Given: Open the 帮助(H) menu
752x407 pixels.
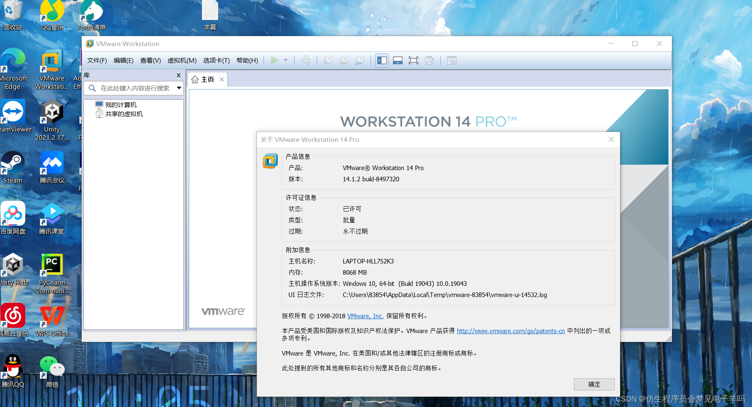Looking at the screenshot, I should [247, 61].
